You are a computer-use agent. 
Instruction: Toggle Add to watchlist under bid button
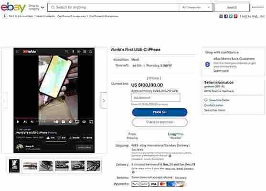(x=160, y=122)
